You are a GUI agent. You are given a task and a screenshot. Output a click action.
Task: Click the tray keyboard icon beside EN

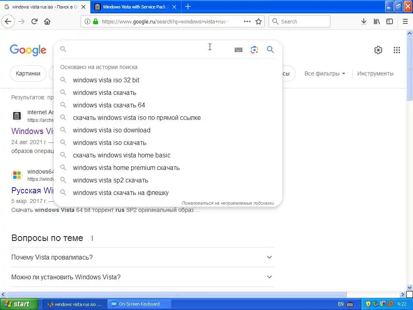click(x=350, y=304)
